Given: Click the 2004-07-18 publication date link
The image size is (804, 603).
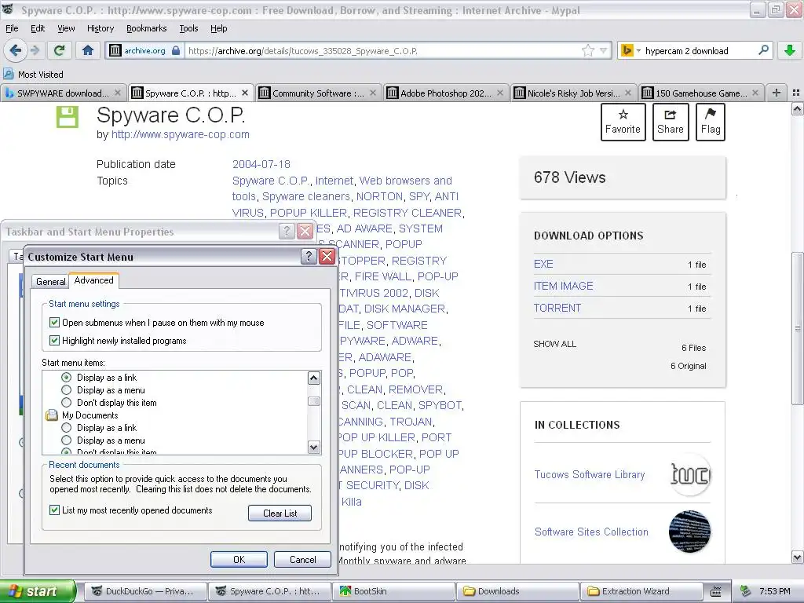Looking at the screenshot, I should (x=261, y=164).
